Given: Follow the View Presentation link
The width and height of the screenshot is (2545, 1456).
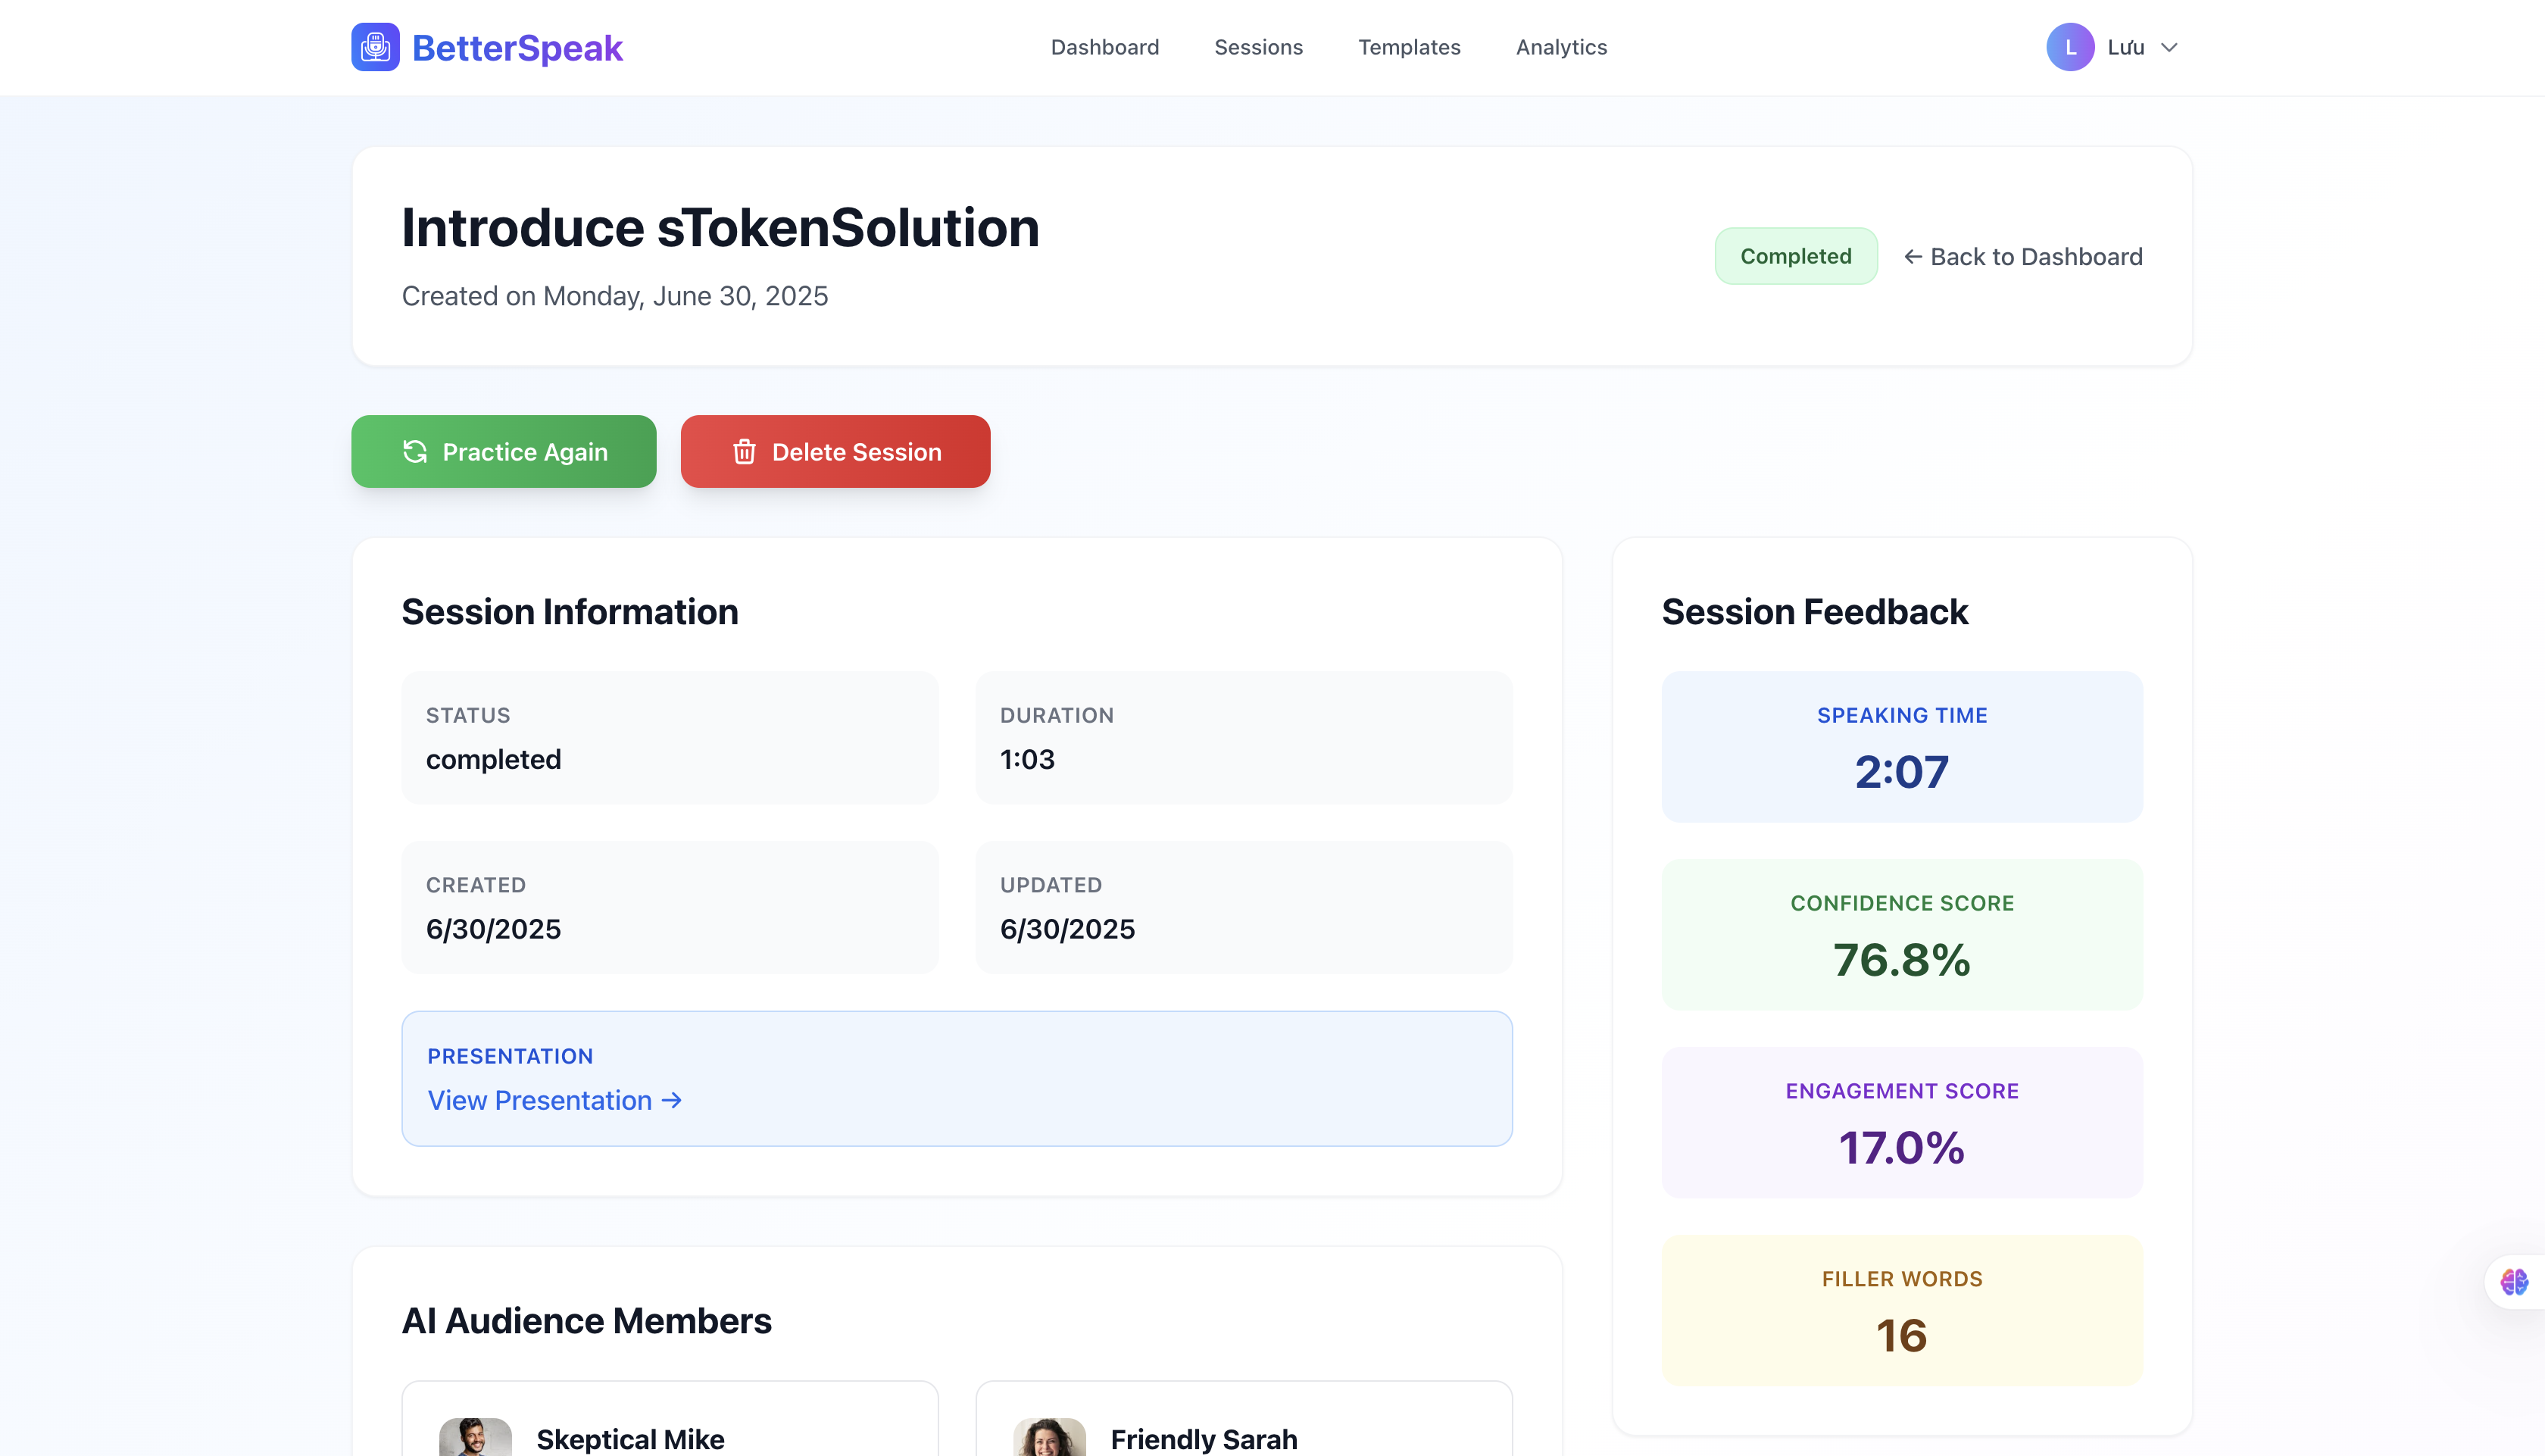Looking at the screenshot, I should 554,1100.
